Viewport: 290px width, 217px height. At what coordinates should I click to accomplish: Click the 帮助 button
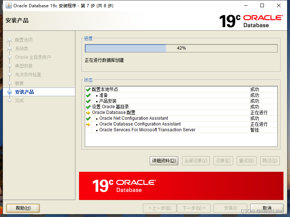[23, 208]
